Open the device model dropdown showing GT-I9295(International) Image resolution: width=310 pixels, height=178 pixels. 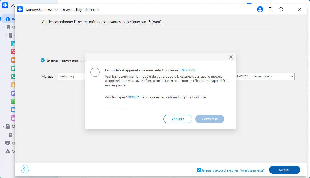[265, 76]
